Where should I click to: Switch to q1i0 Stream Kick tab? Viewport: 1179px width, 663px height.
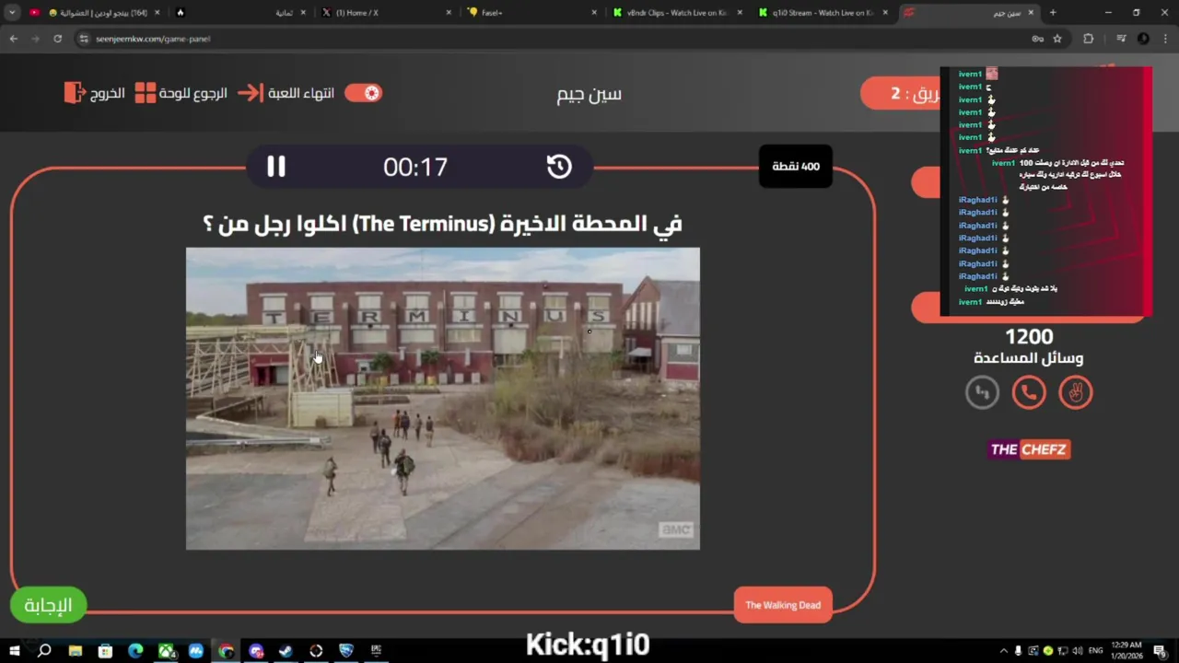[x=823, y=13]
